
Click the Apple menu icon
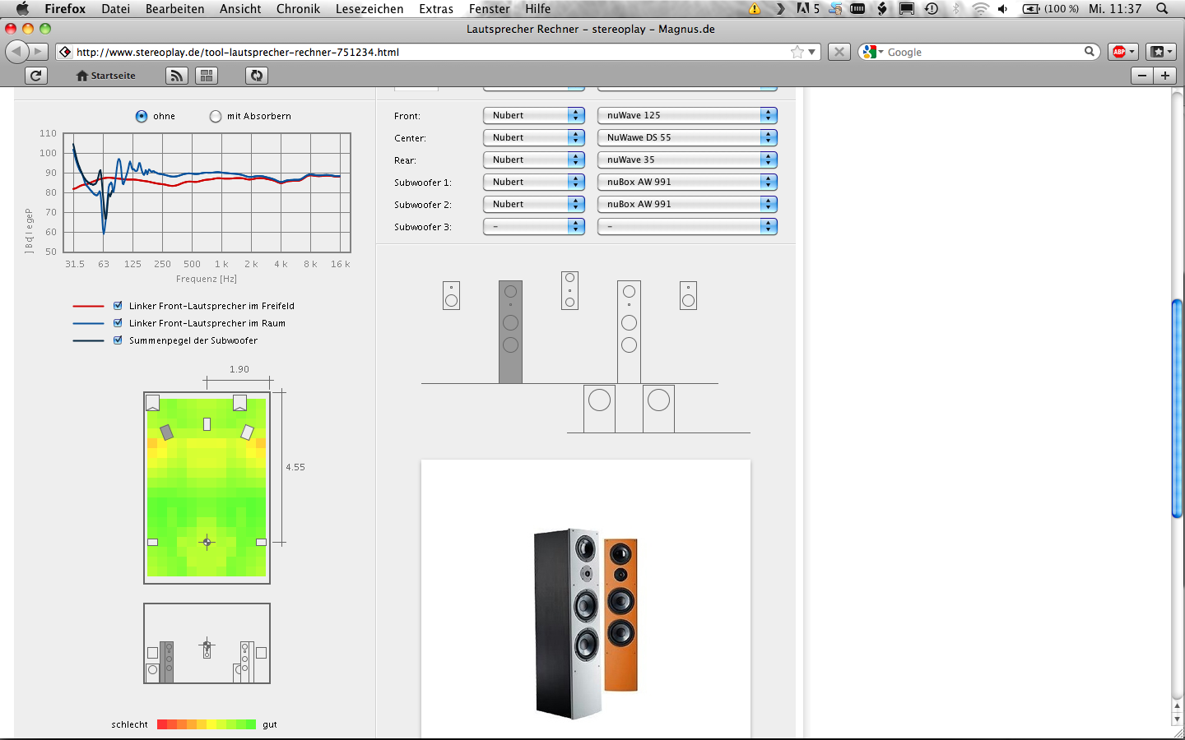(x=22, y=9)
